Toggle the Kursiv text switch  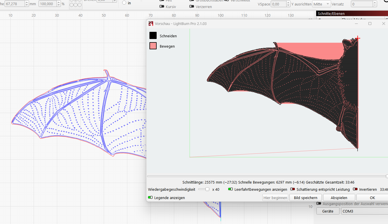point(162,6)
